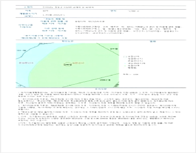This screenshot has width=196, height=153.
Task: Select the cyan swatch in the legend
Action: 125,63
